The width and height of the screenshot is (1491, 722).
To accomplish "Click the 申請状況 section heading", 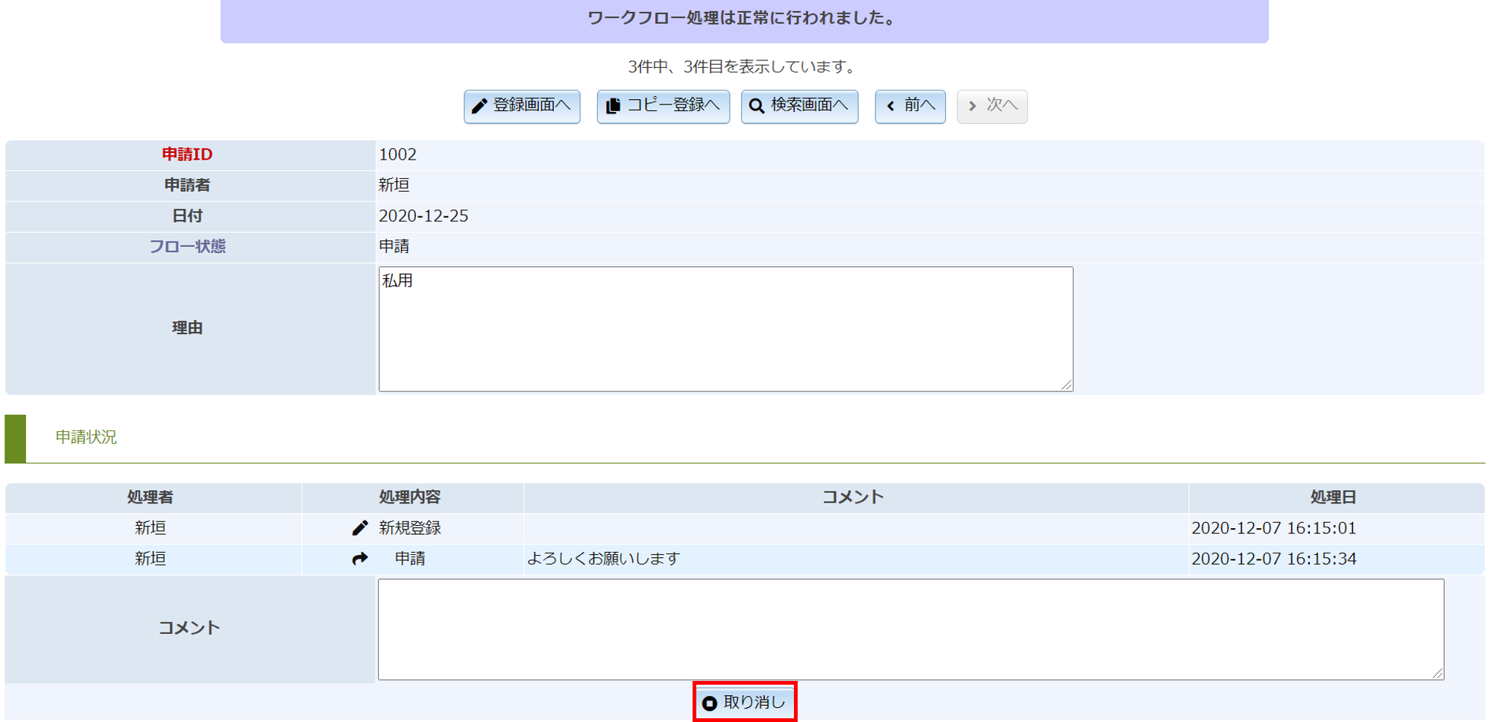I will pyautogui.click(x=86, y=437).
